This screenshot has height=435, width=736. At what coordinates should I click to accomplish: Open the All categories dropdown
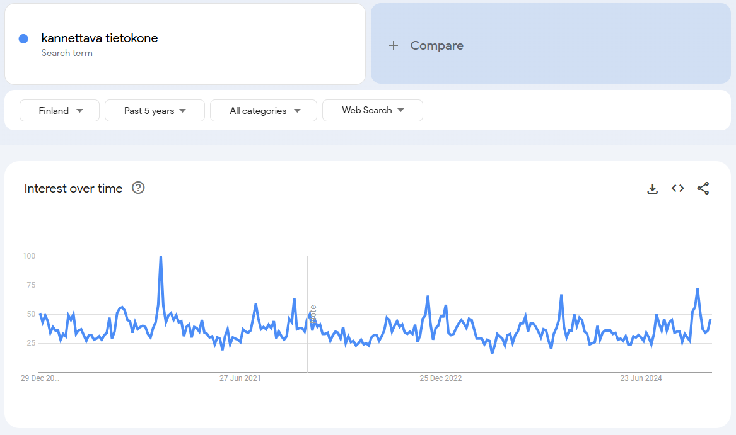[x=264, y=111]
